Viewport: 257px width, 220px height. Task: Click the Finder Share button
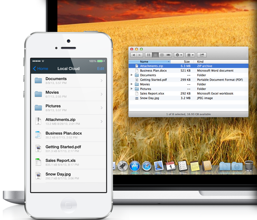[x=202, y=55]
